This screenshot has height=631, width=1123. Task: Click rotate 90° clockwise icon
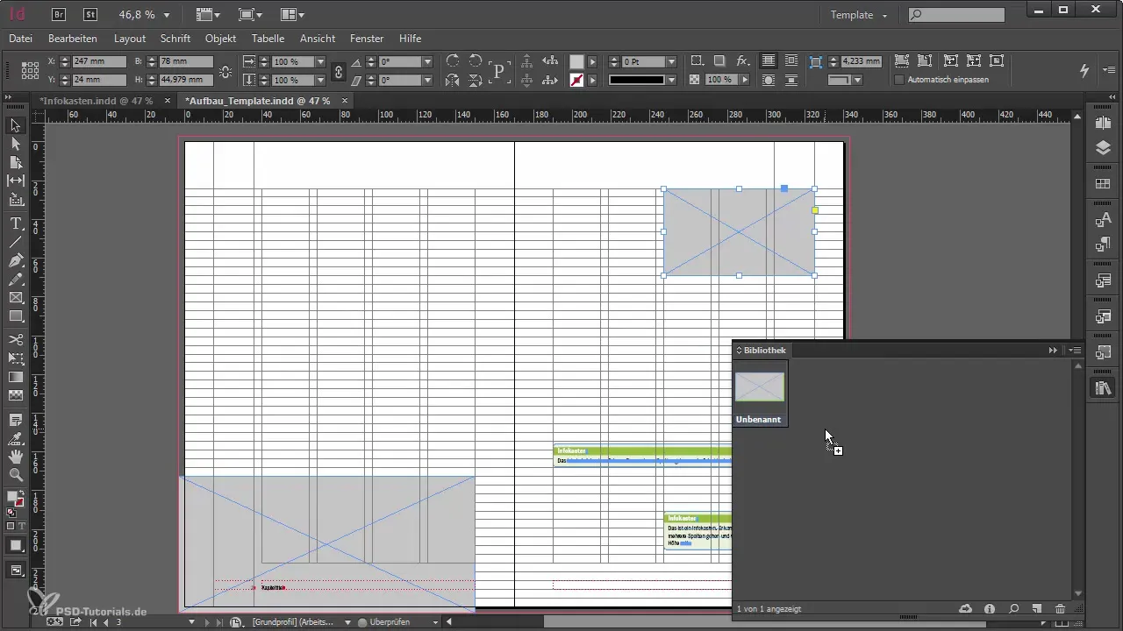(452, 61)
